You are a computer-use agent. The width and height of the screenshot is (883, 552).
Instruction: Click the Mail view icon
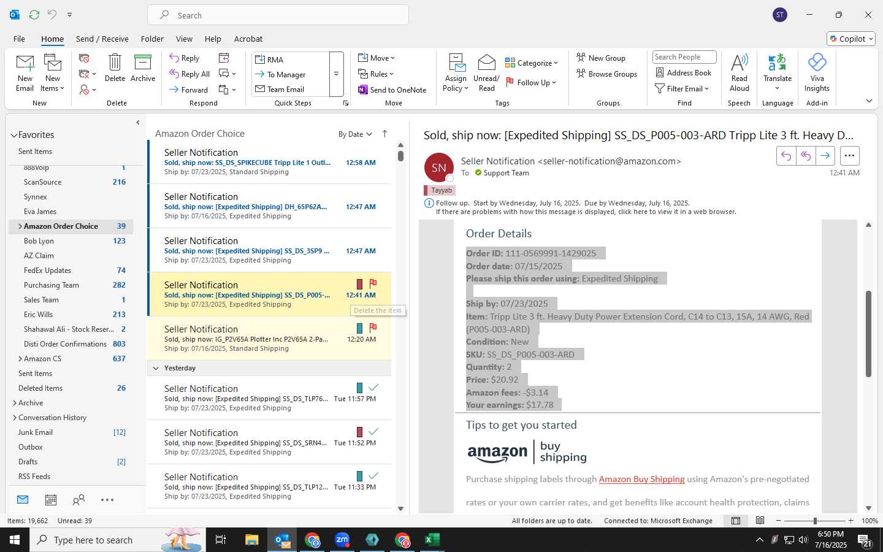pos(23,500)
